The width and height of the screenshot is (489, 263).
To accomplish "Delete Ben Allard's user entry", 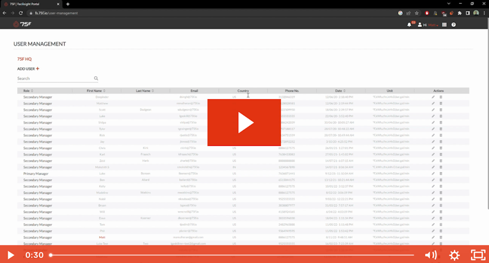I will click(440, 180).
